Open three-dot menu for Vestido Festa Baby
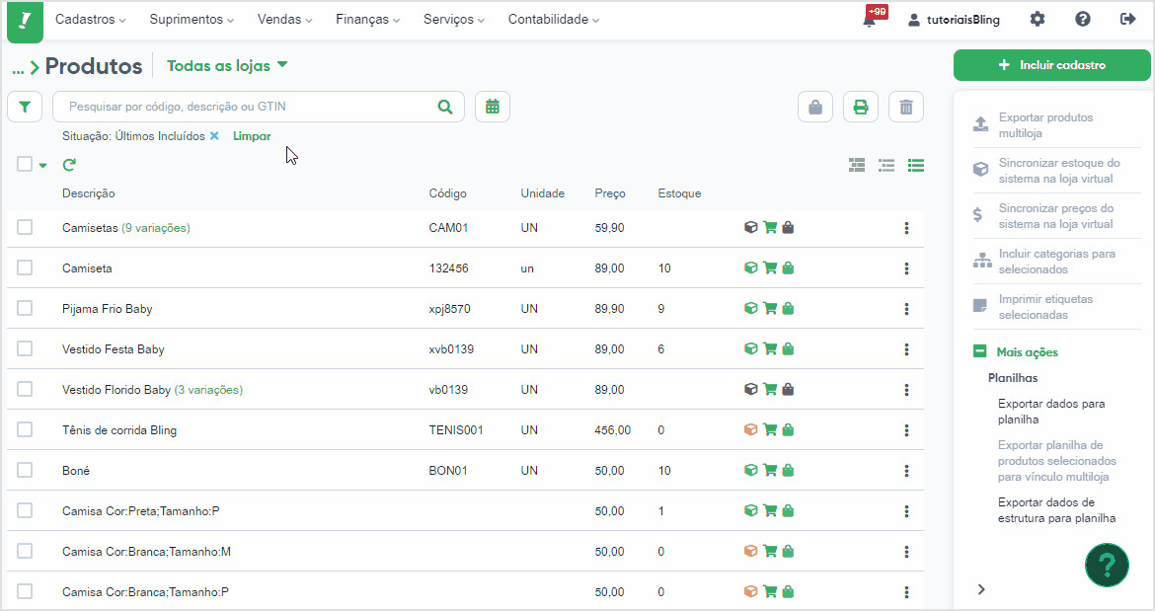The image size is (1155, 611). (906, 349)
